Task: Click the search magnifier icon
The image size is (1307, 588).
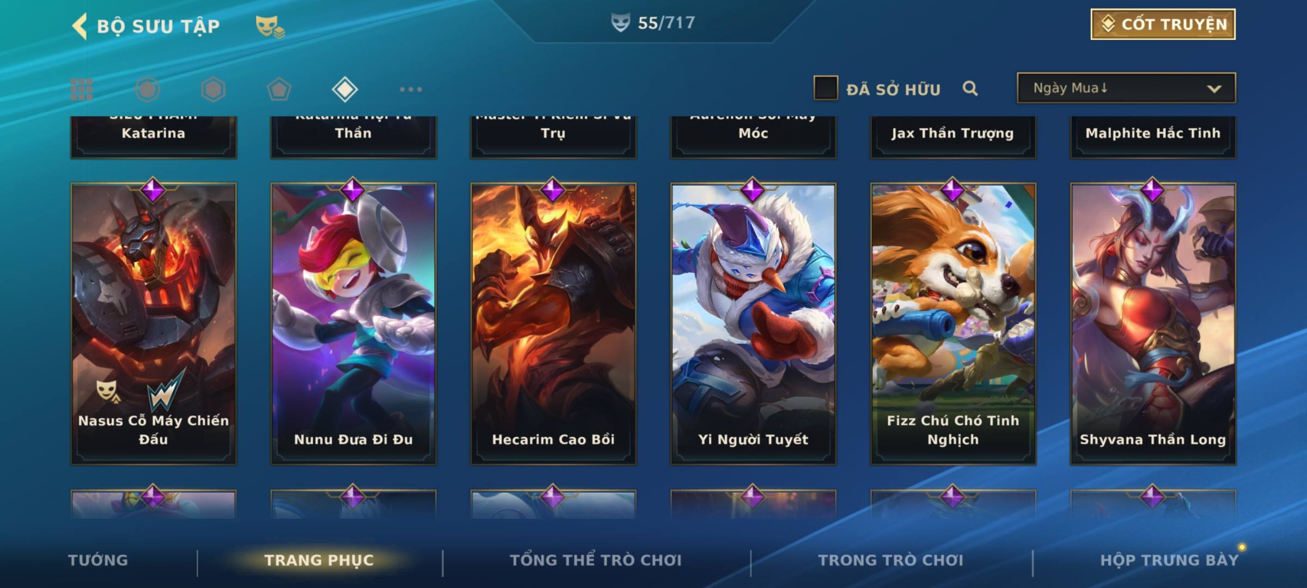Action: click(x=970, y=88)
